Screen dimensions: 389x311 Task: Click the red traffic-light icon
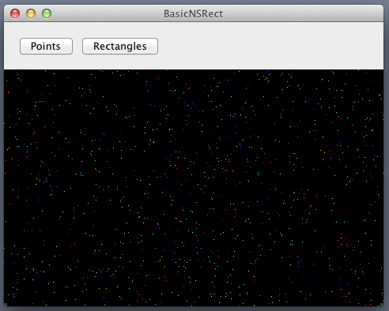tap(15, 13)
